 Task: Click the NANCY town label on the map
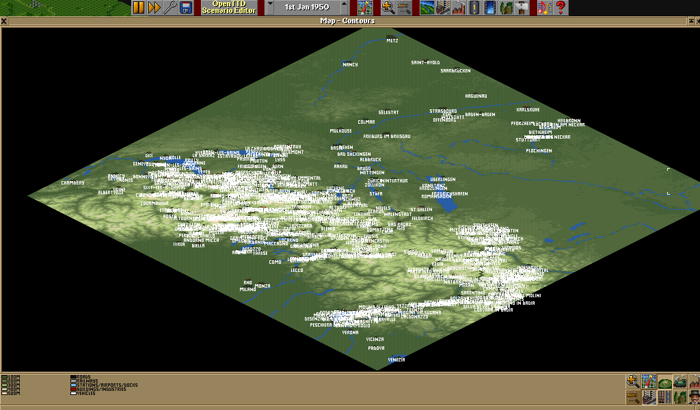[350, 65]
